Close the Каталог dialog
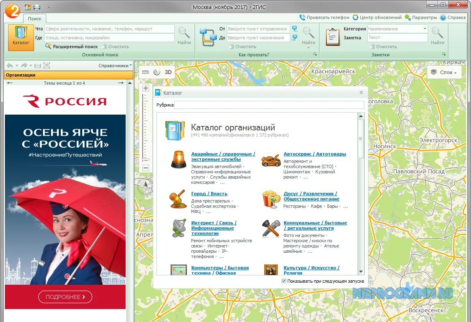471x322 pixels. point(362,92)
